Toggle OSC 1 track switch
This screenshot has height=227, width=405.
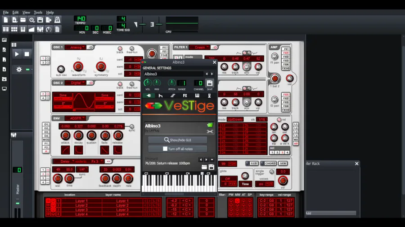point(120,48)
